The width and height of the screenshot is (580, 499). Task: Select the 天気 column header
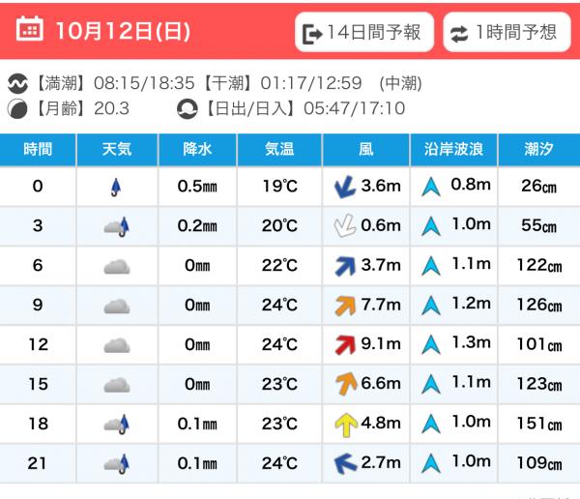tap(117, 149)
